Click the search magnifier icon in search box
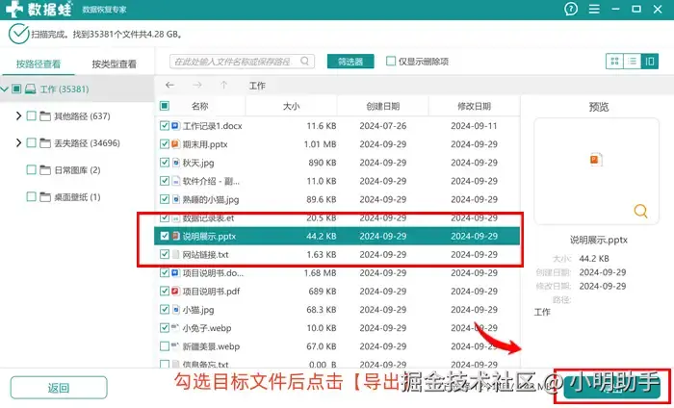Image resolution: width=674 pixels, height=408 pixels. [x=305, y=62]
